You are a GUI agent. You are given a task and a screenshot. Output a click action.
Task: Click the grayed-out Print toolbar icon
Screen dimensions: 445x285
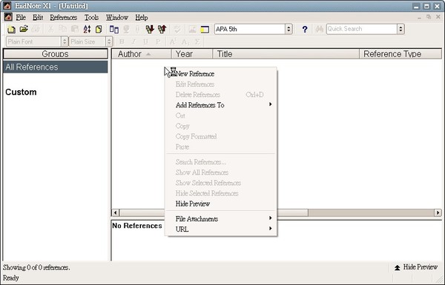pyautogui.click(x=36, y=29)
